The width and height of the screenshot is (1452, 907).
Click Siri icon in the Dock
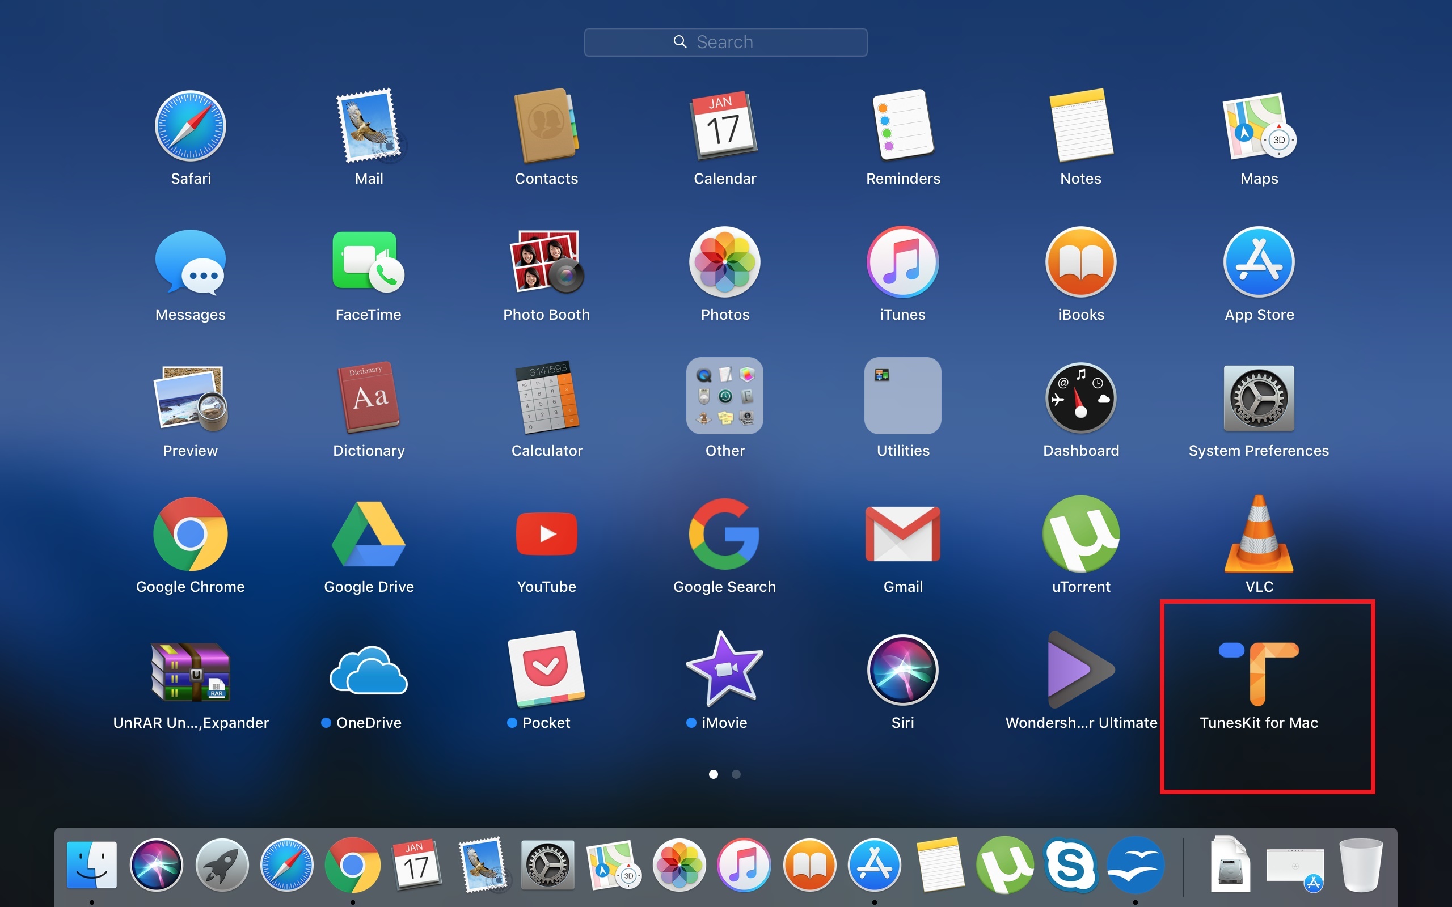tap(157, 865)
